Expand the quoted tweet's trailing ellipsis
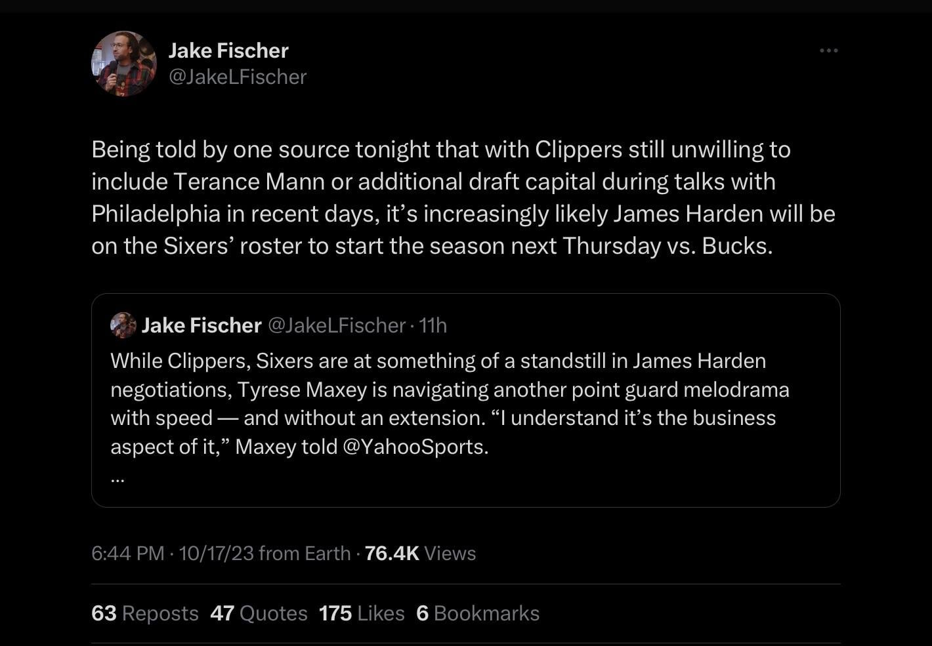 coord(117,478)
